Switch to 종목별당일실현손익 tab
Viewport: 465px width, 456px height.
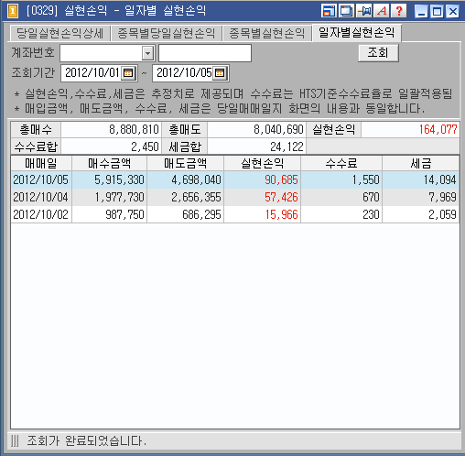coord(167,33)
